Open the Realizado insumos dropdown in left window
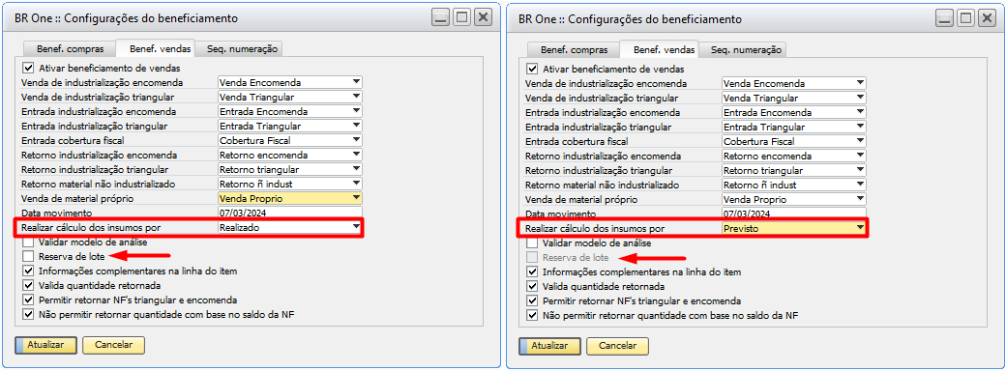Image resolution: width=1006 pixels, height=371 pixels. 290,227
